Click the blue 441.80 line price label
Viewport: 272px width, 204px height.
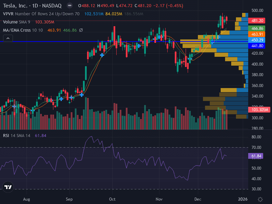[x=257, y=46]
